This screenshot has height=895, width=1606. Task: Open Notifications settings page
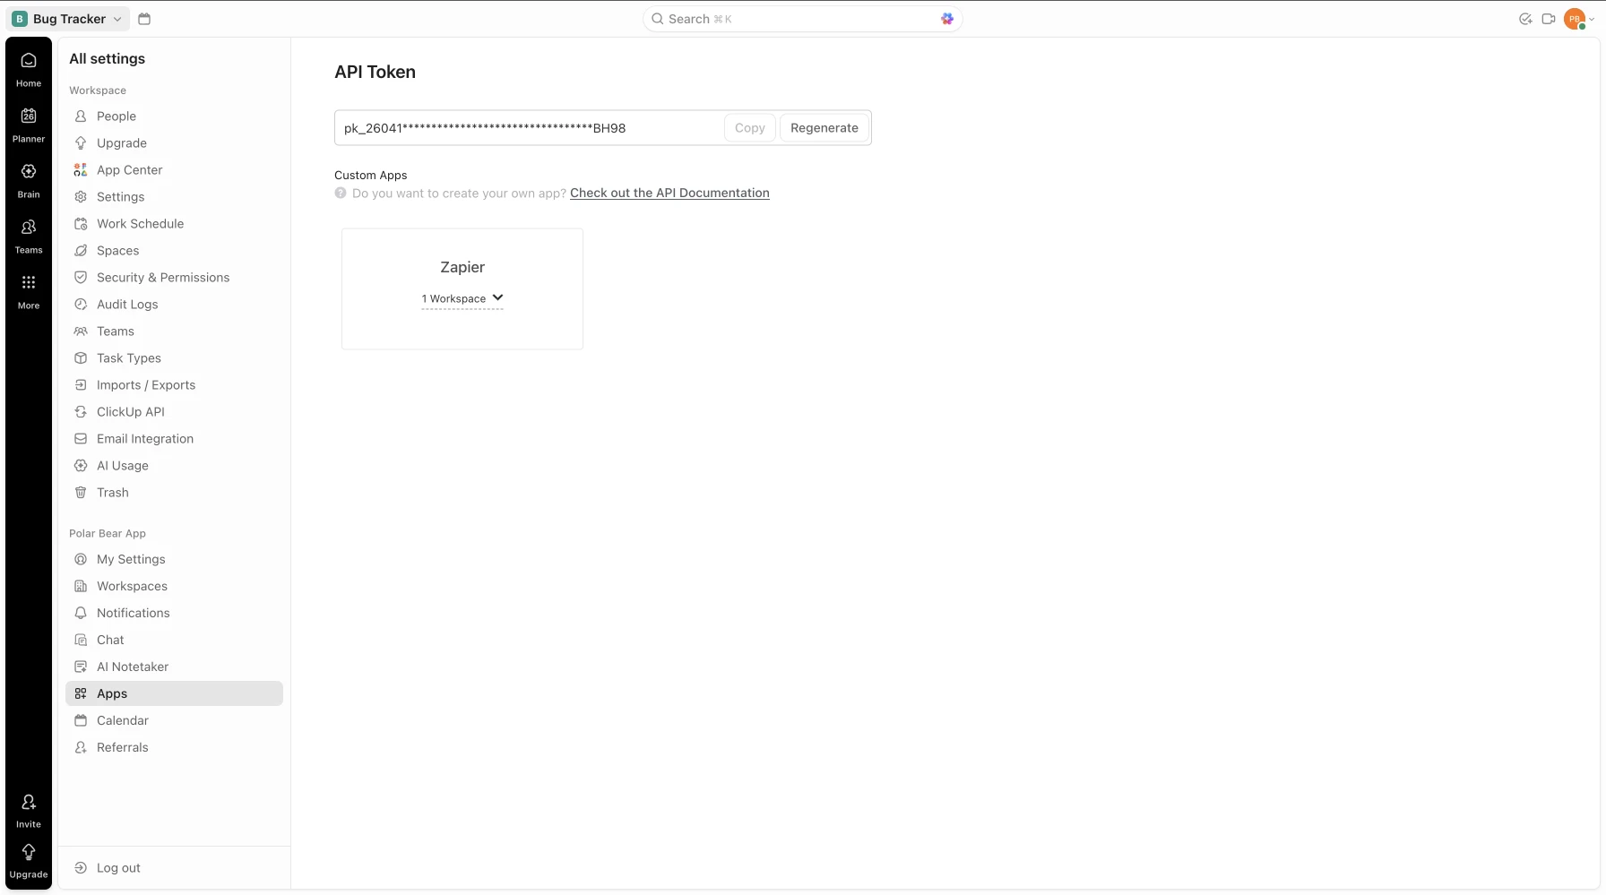coord(133,613)
